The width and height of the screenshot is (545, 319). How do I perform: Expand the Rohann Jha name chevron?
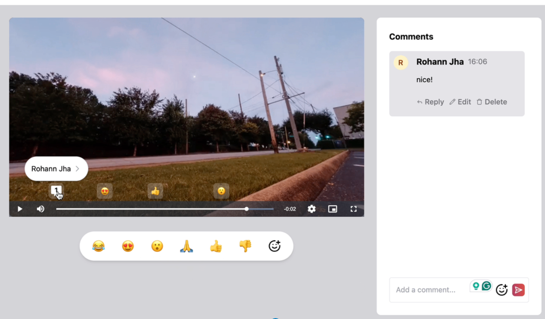tap(78, 168)
